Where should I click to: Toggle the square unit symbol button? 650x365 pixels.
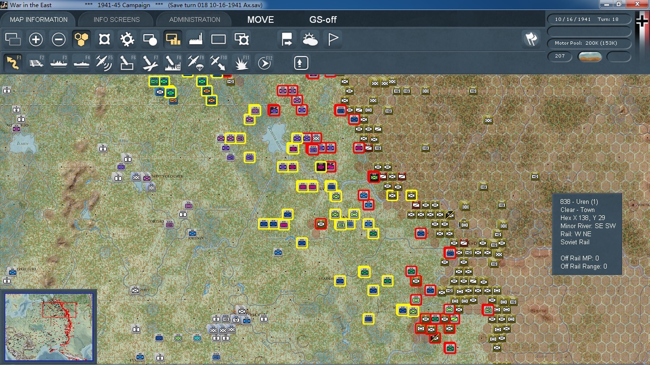104,39
